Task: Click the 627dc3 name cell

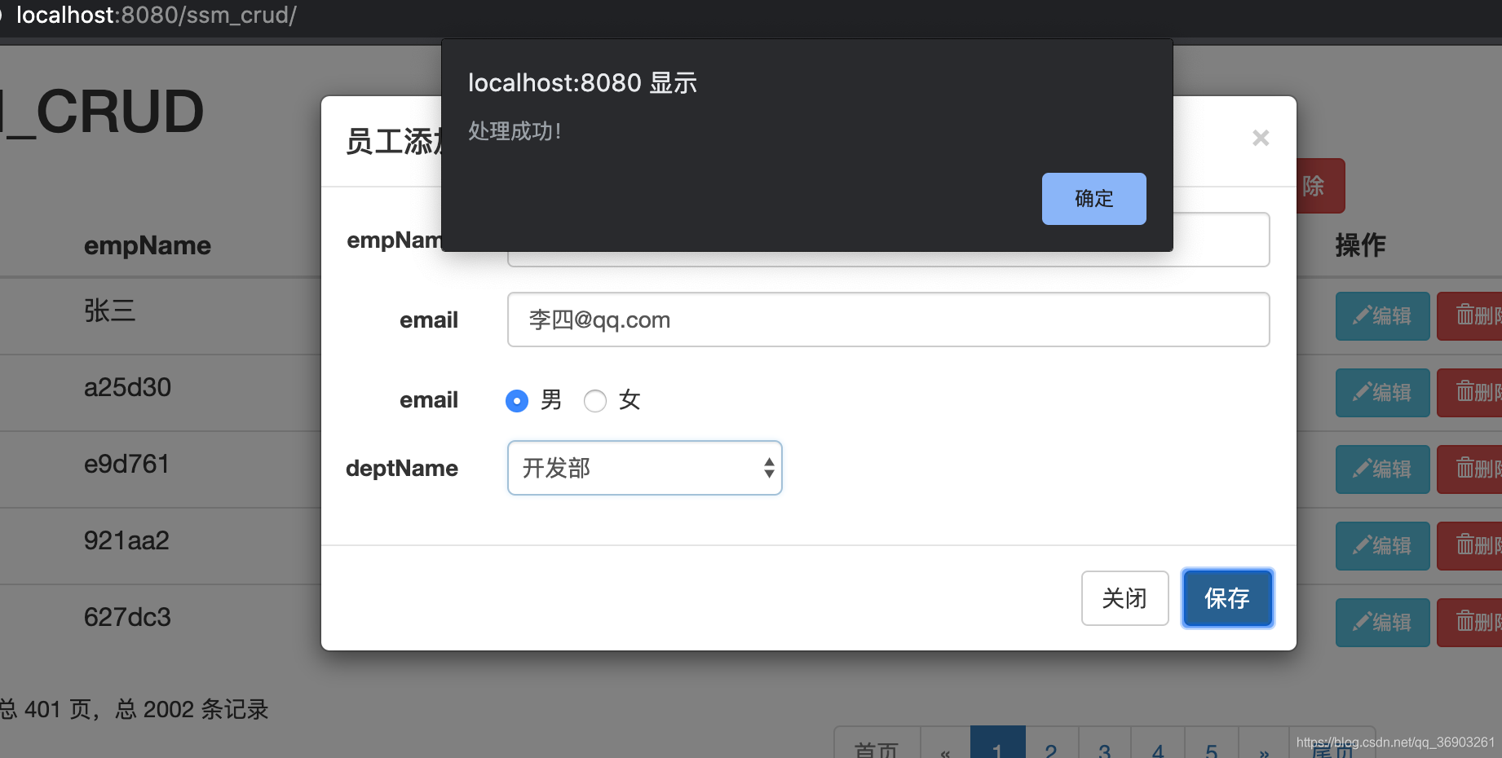Action: [x=127, y=617]
